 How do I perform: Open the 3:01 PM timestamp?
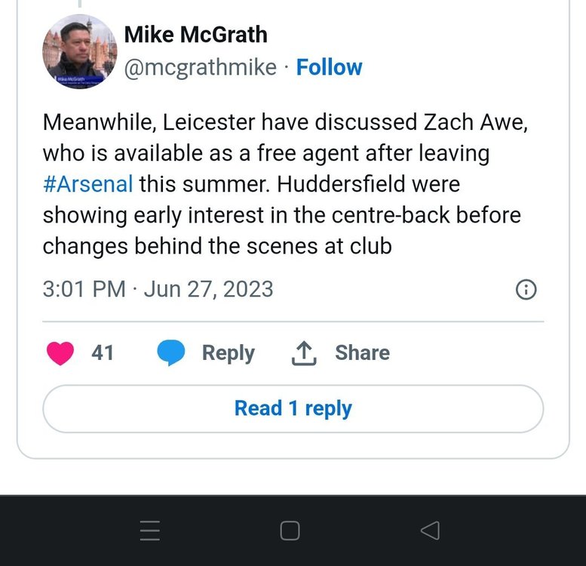(84, 289)
